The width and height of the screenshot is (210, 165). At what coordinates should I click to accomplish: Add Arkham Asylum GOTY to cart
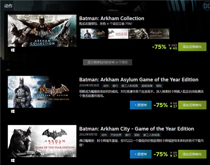(x=192, y=105)
